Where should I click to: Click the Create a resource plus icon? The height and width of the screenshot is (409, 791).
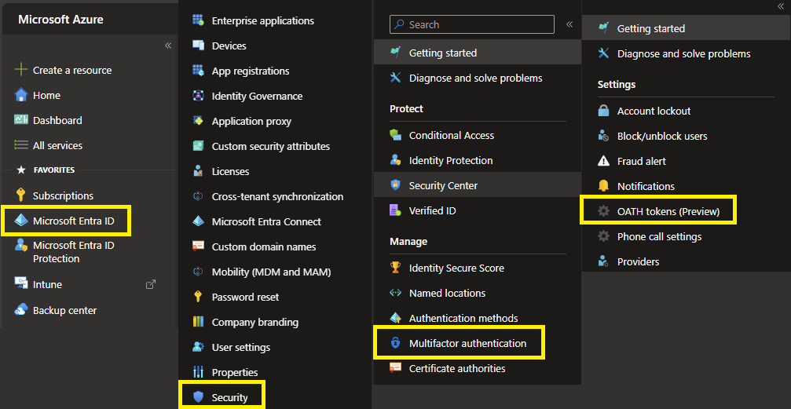click(x=21, y=70)
